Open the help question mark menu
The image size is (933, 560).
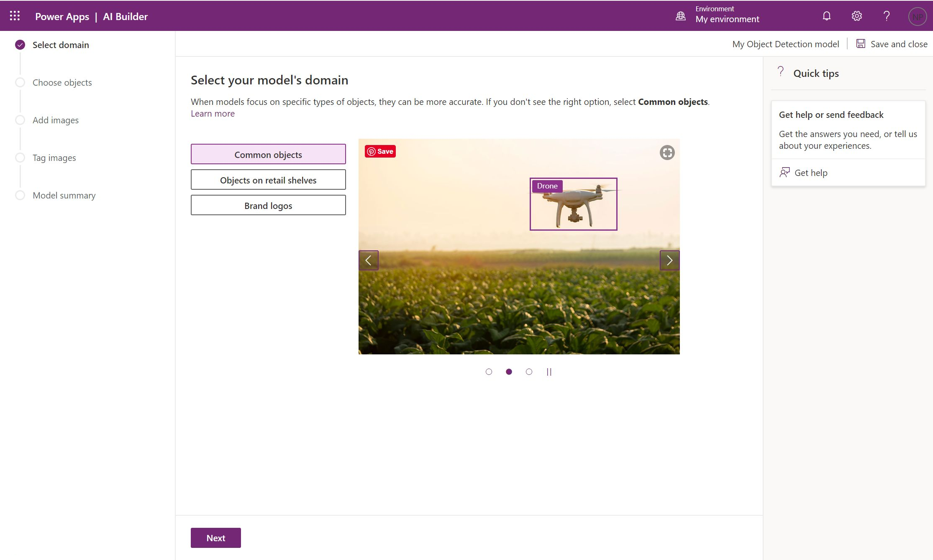coord(886,15)
